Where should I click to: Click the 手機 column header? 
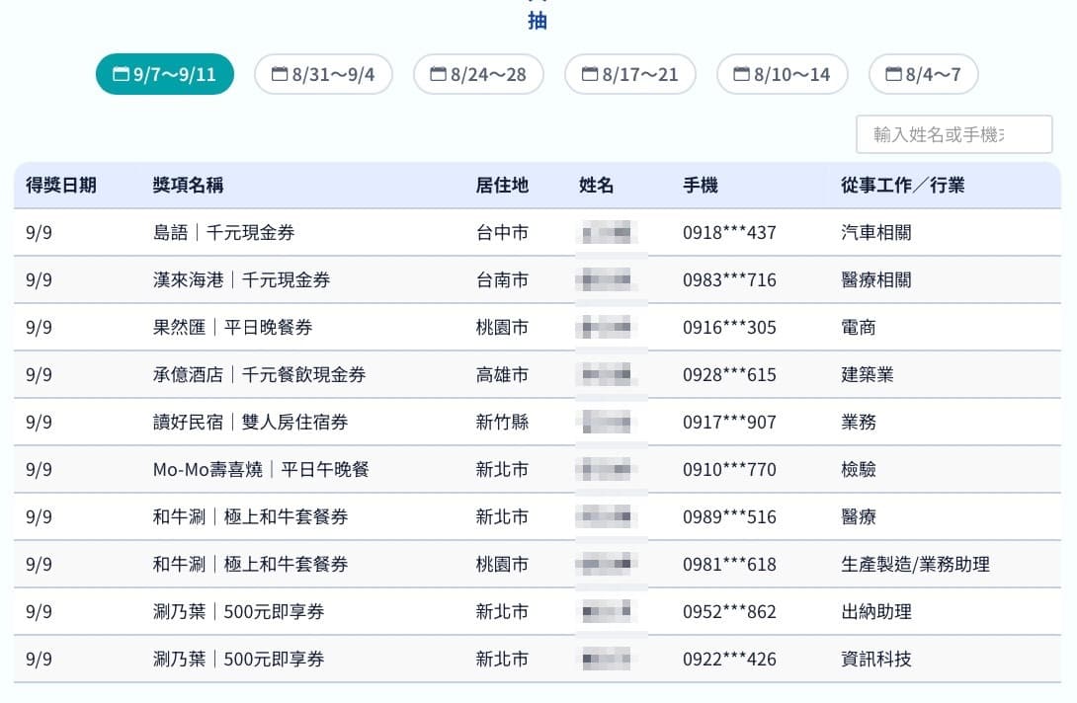701,186
